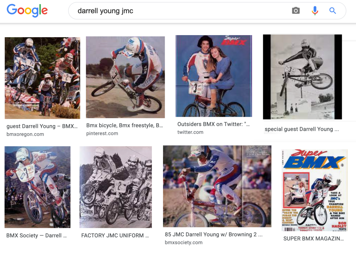
Task: Start voice search with microphone icon
Action: [315, 11]
